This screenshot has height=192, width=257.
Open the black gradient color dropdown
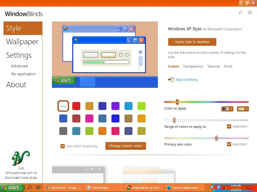227,109
